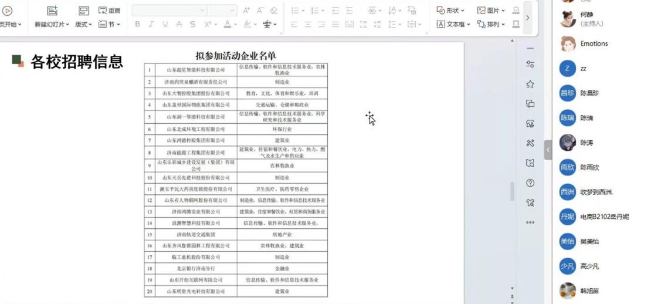The height and width of the screenshot is (304, 668).
Task: Toggle bold formatting
Action: point(138,24)
